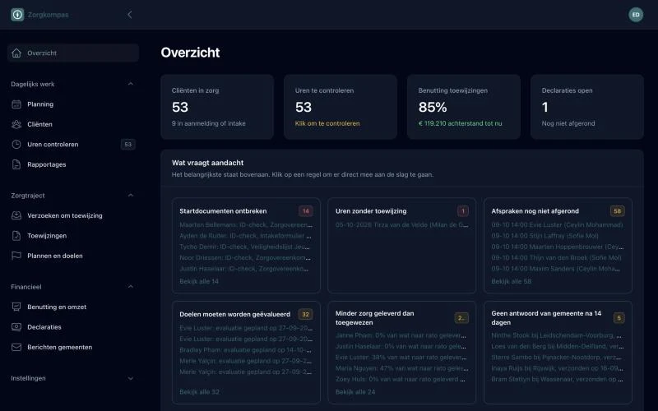Click the Planning calendar icon

pyautogui.click(x=16, y=104)
